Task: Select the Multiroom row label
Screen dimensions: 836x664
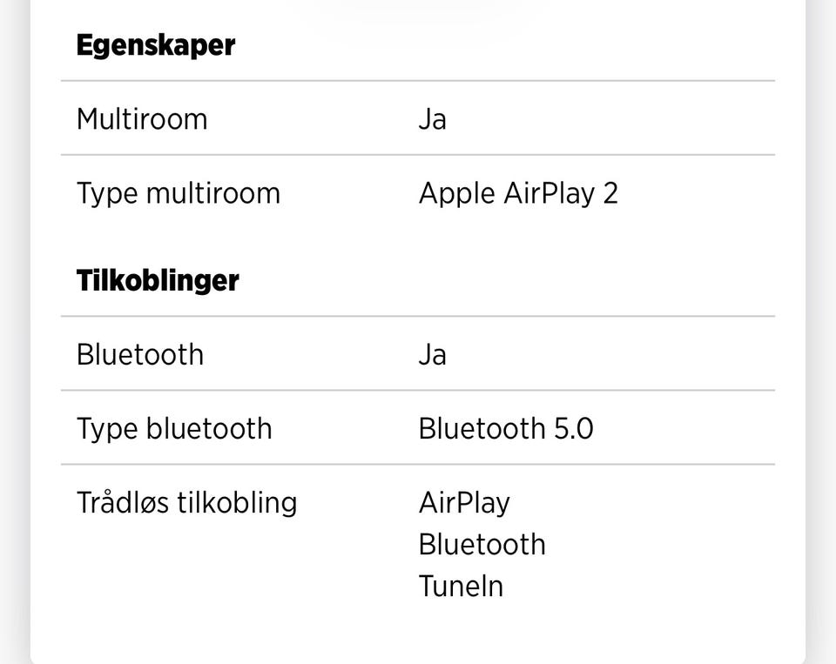Action: click(x=142, y=119)
